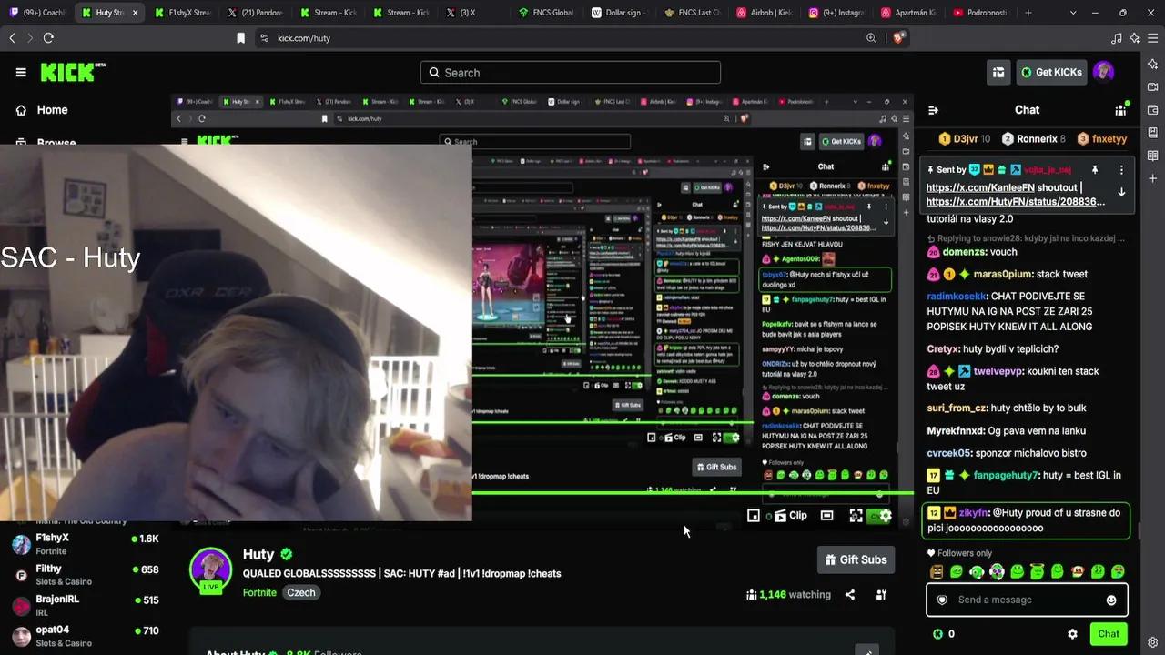
Task: Switch to the Airbnb tab
Action: (765, 13)
